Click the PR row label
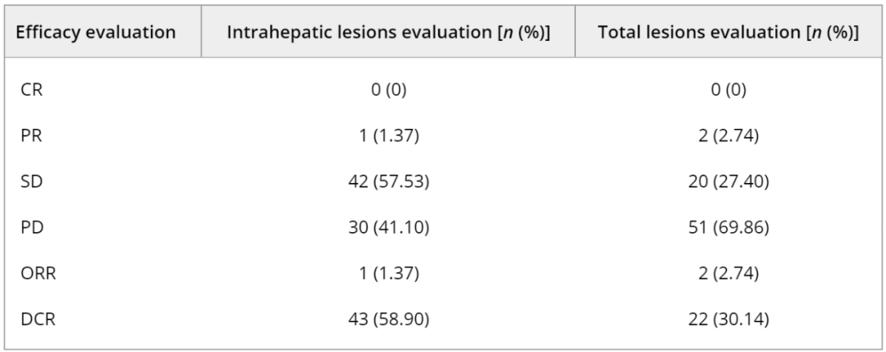886x352 pixels. (x=31, y=135)
